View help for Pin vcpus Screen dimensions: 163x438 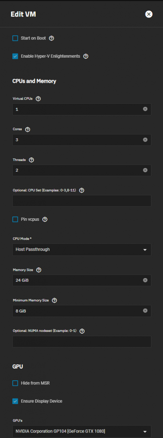(44, 219)
